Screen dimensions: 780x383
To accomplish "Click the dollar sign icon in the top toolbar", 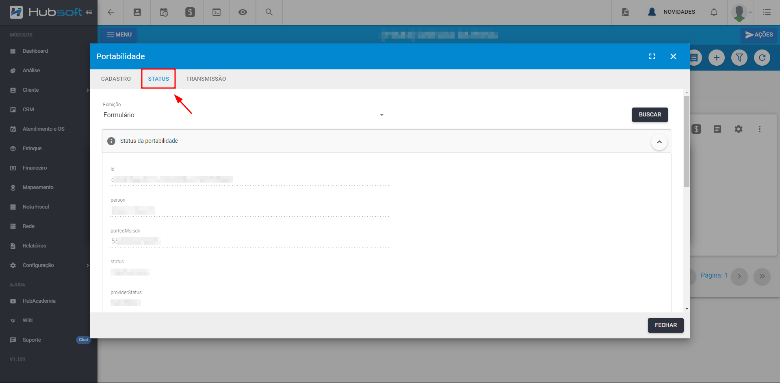I will pos(190,12).
